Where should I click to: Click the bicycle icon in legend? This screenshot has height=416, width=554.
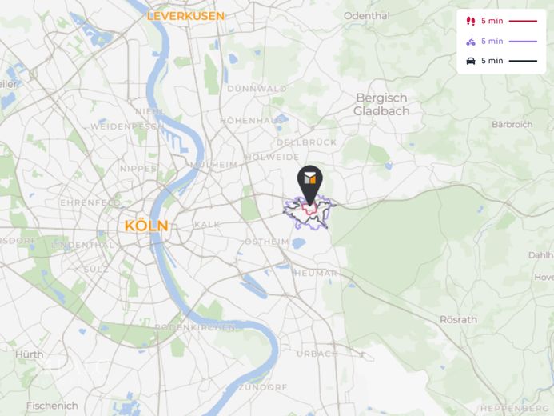pos(471,42)
